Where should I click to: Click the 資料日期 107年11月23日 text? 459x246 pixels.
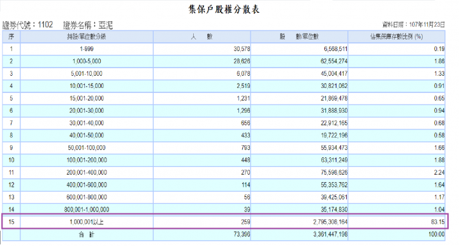tap(413, 25)
